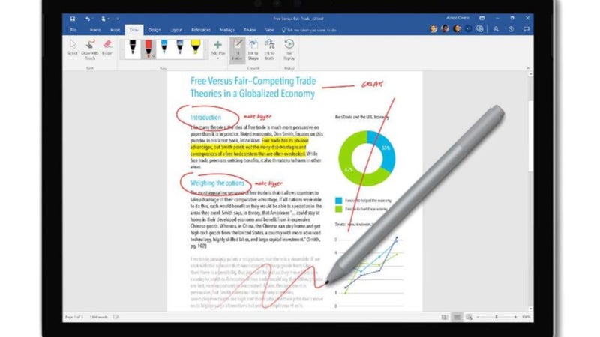Click the Ribbon Display Options icon
600x337 pixels.
[481, 18]
